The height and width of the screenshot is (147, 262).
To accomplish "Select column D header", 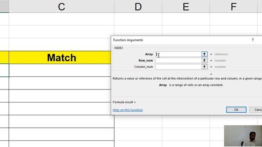I will point(138,7).
